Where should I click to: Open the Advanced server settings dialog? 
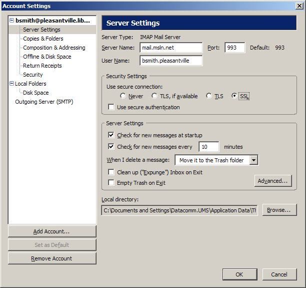click(x=273, y=181)
